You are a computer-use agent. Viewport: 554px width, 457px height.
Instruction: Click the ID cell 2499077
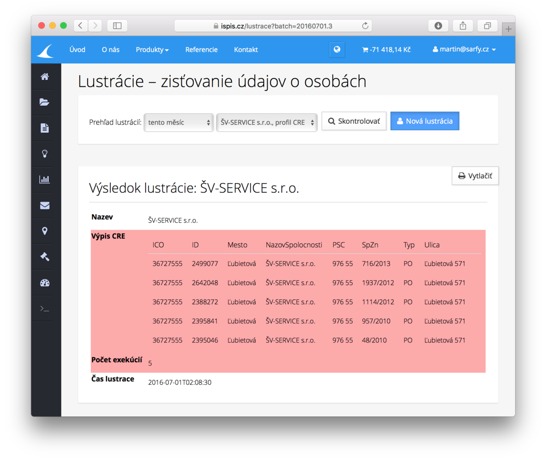(205, 264)
